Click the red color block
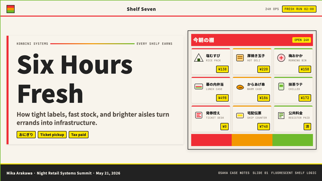 (211, 140)
